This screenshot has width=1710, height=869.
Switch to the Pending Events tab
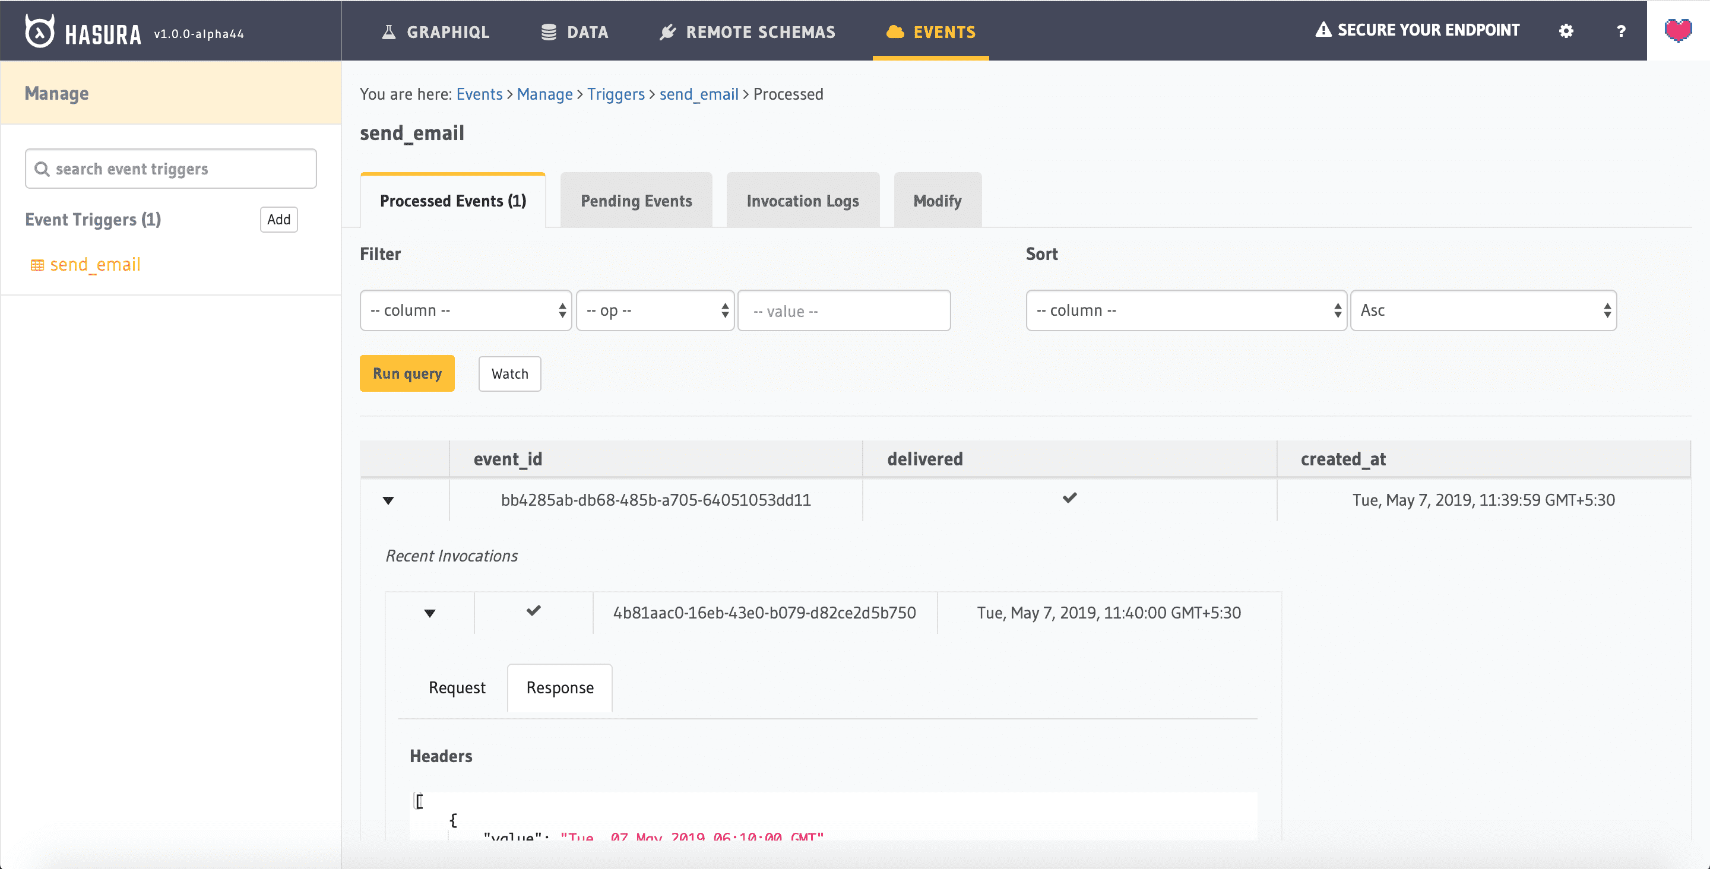(x=636, y=201)
